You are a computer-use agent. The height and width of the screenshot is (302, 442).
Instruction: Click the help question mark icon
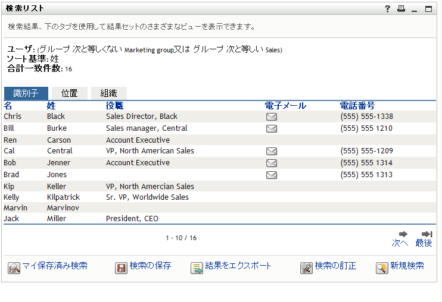pyautogui.click(x=388, y=8)
